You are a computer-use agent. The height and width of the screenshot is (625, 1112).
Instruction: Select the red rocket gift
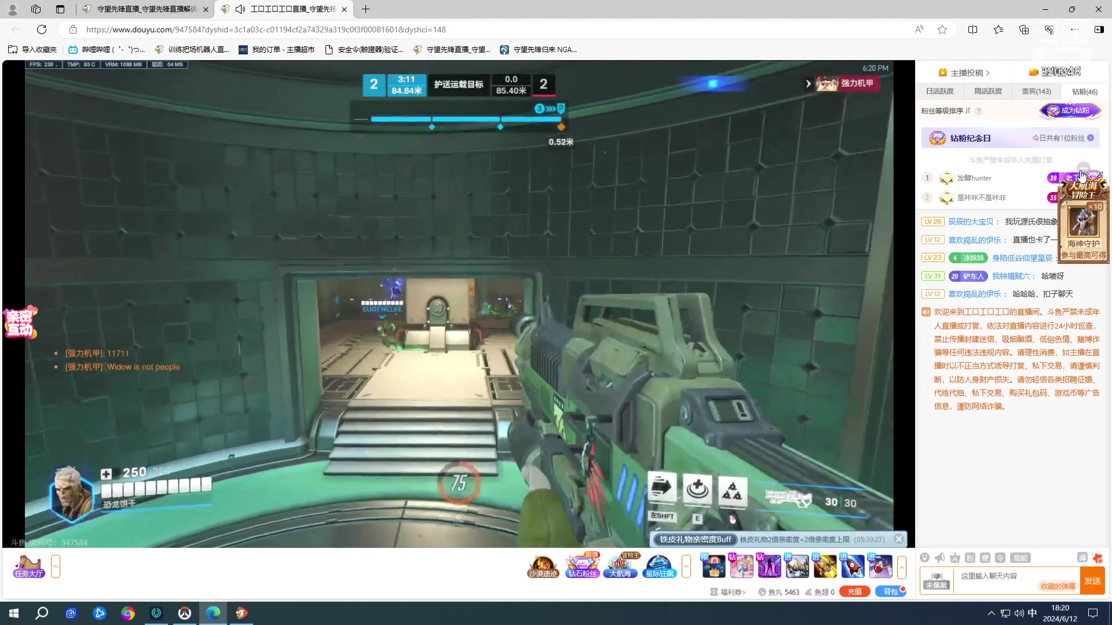tap(852, 567)
